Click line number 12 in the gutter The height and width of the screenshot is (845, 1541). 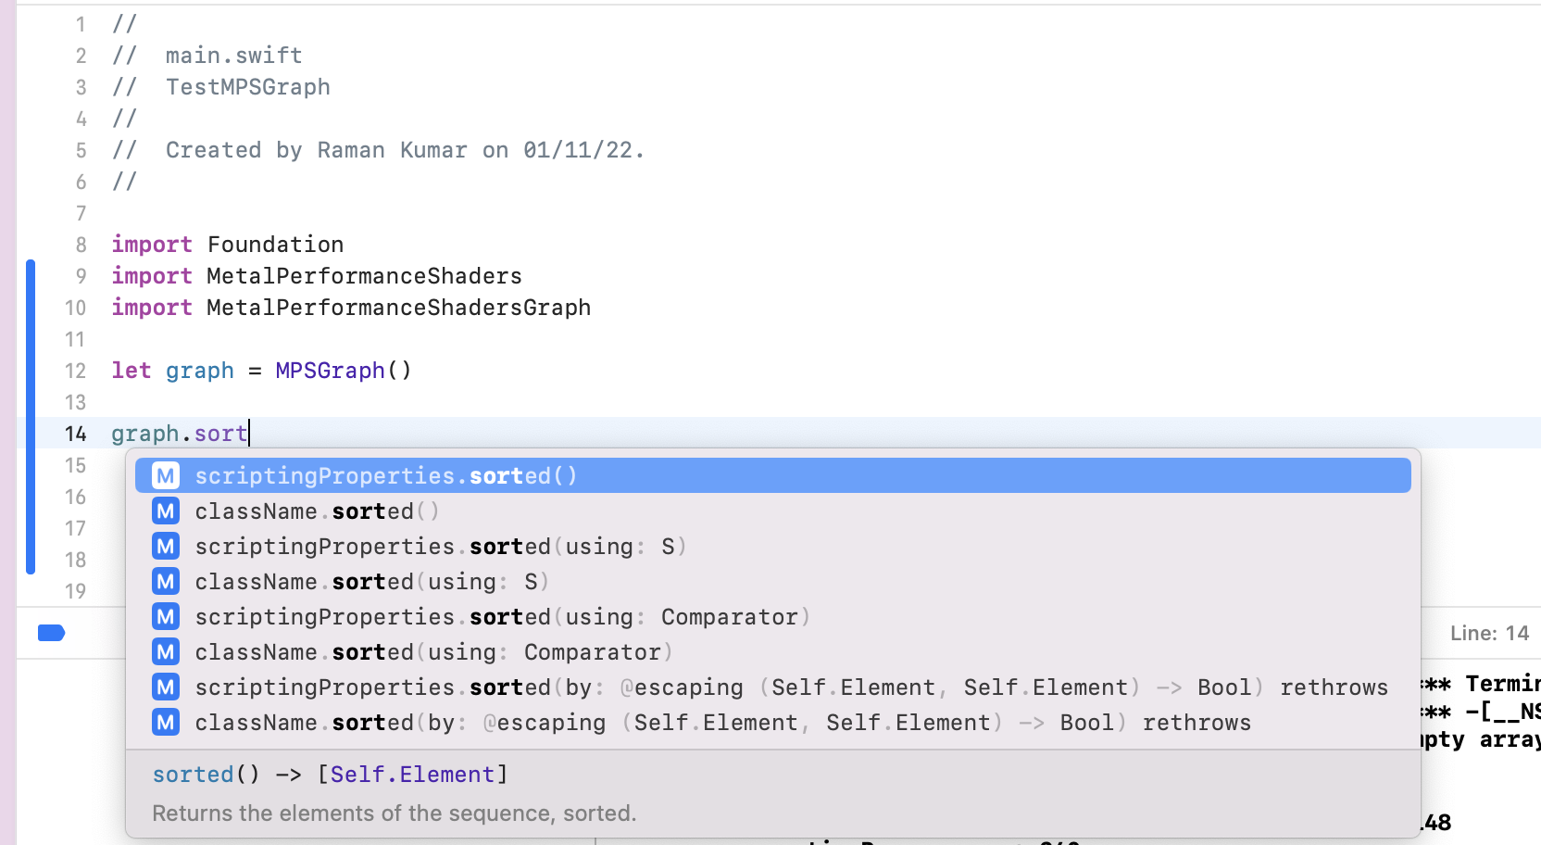point(75,371)
